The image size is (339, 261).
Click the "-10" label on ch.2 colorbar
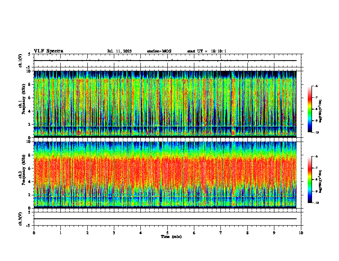[317, 203]
